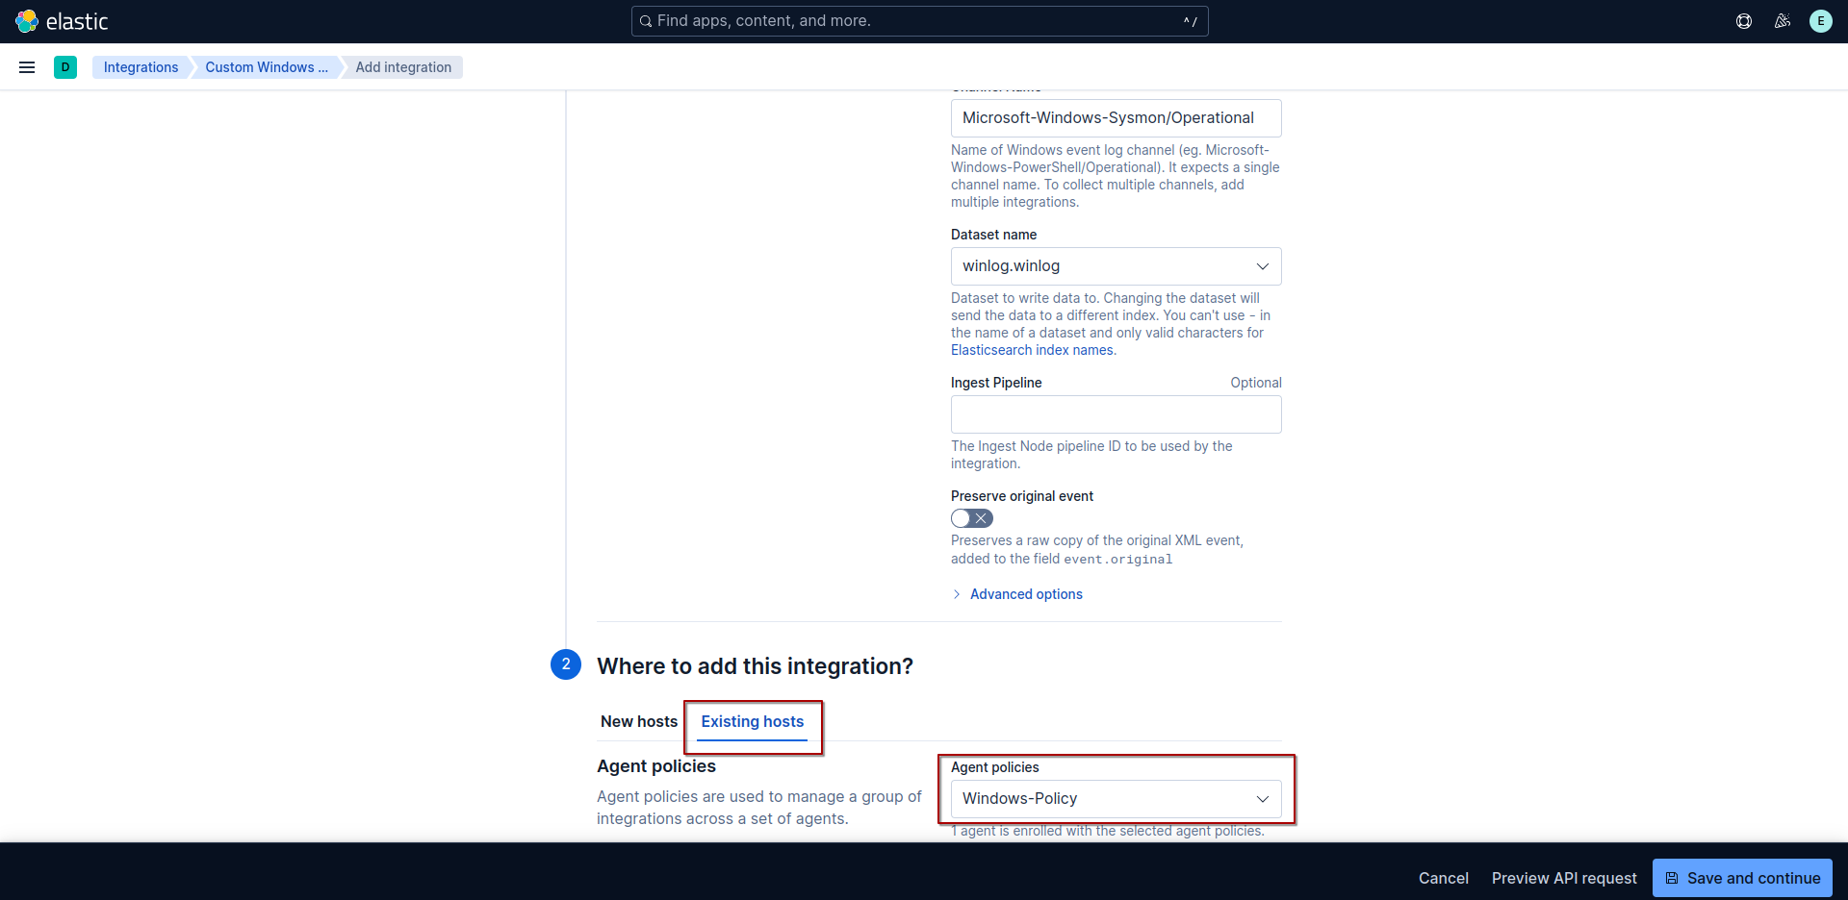Switch to the New hosts tab
The width and height of the screenshot is (1848, 900).
[639, 721]
